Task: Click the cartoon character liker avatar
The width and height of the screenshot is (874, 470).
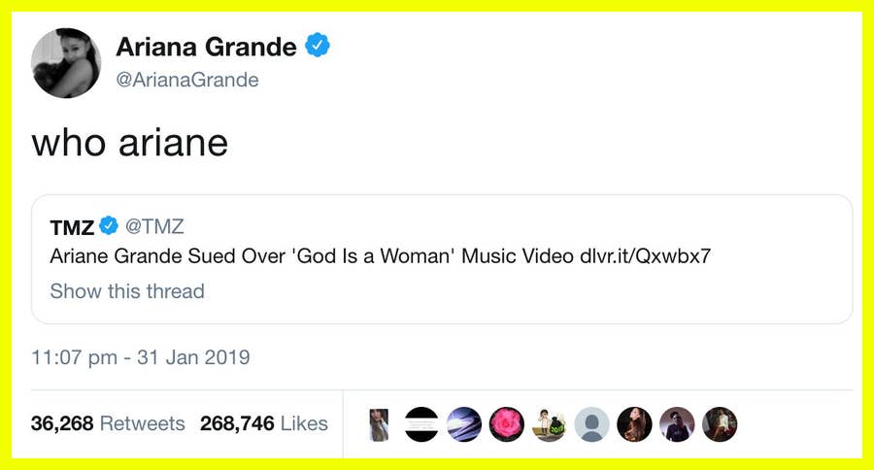Action: 550,424
